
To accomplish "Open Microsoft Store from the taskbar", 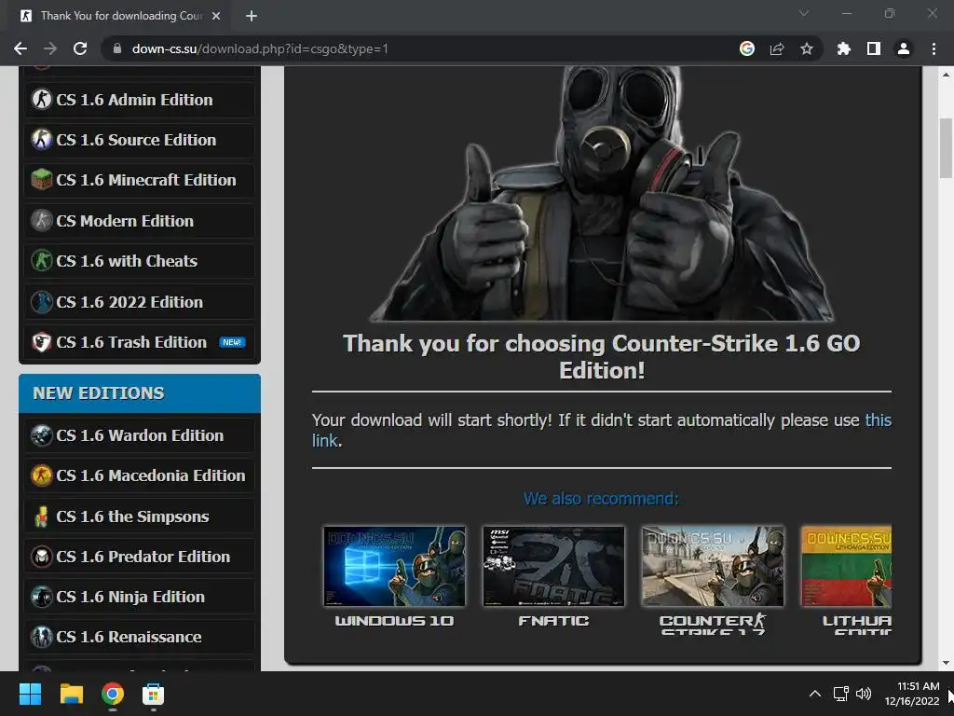I will point(154,694).
